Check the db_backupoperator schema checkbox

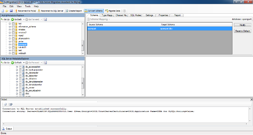[x=20, y=70]
